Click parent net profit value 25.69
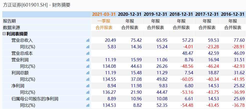Viewport: 246px width, 109px height. coord(239,99)
